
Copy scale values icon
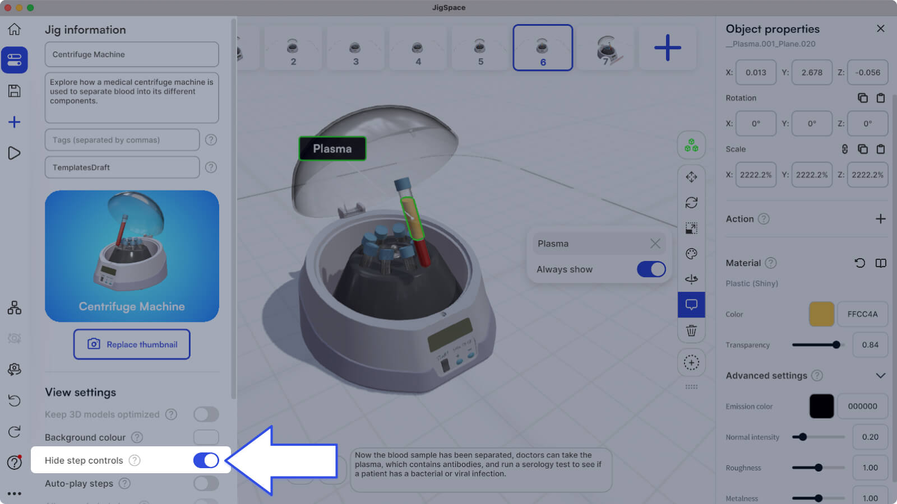click(x=863, y=149)
